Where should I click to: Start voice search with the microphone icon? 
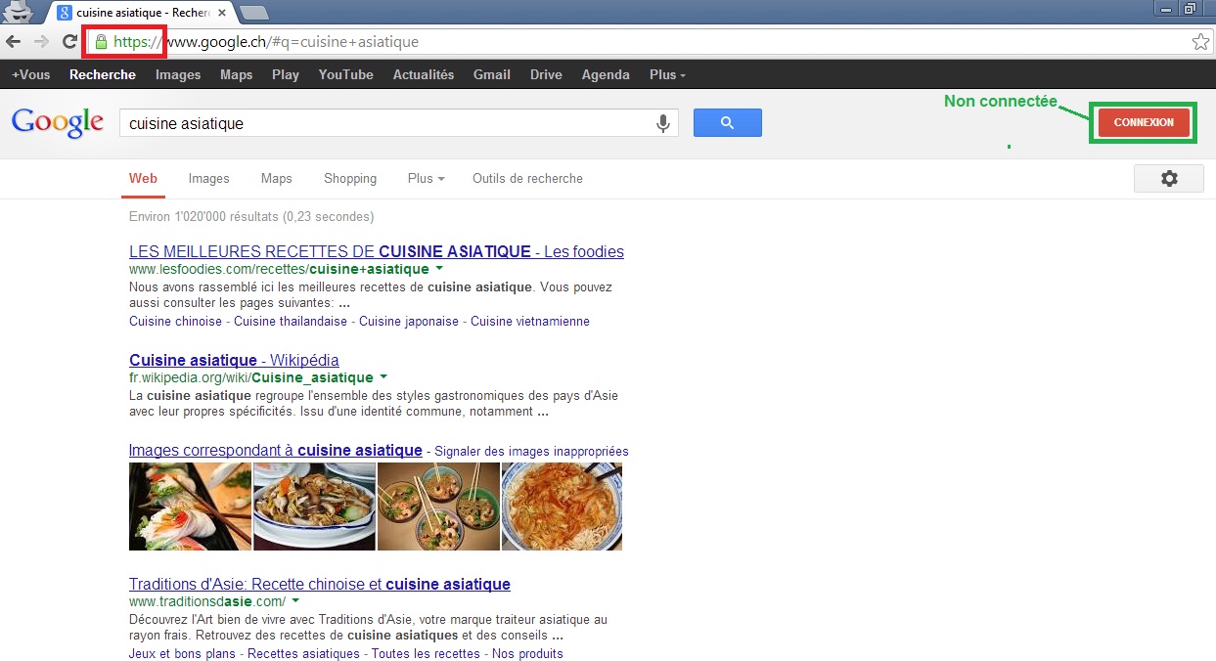662,123
